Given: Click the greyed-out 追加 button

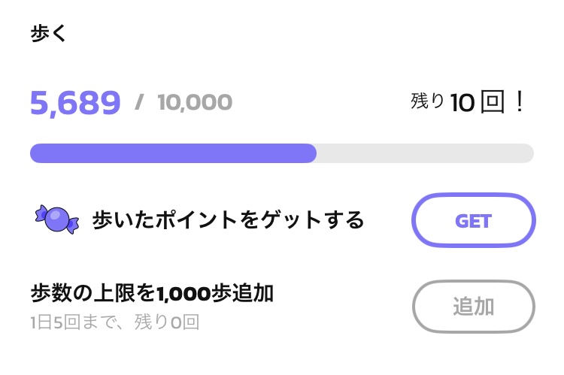Looking at the screenshot, I should tap(473, 307).
